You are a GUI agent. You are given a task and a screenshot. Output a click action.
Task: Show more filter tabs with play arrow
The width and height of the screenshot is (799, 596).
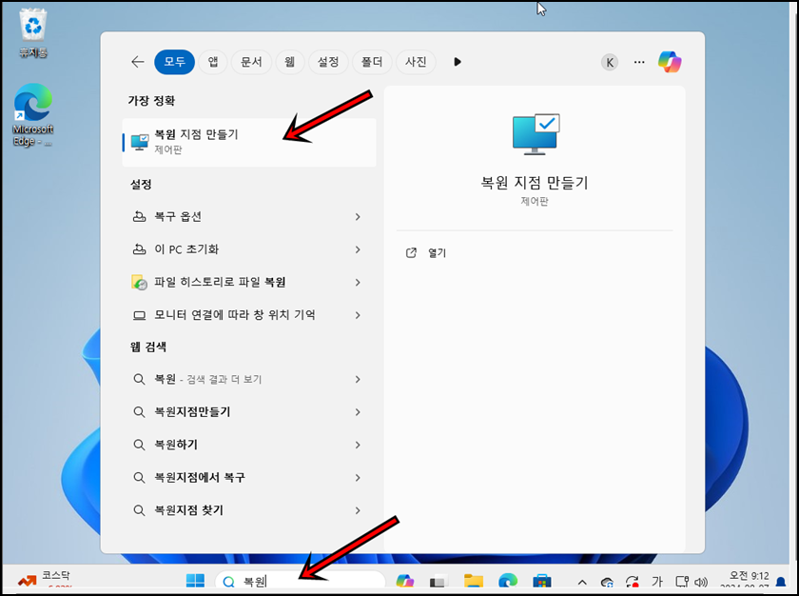click(458, 62)
